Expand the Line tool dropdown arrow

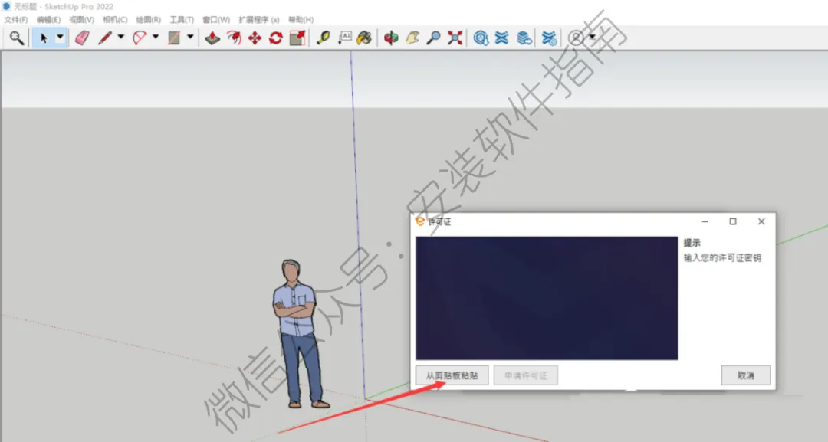tap(121, 37)
